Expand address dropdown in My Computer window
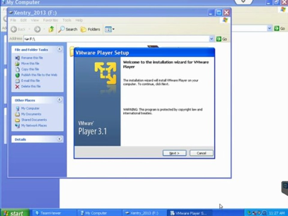Screen dimensions: 288x216 coord(269,28)
